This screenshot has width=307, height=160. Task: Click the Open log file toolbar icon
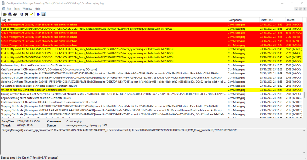click(x=5, y=14)
